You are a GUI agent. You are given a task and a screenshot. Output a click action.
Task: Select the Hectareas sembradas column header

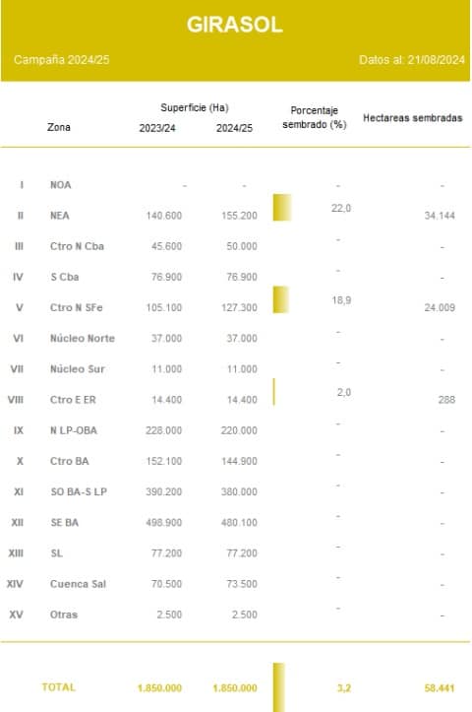coord(413,118)
